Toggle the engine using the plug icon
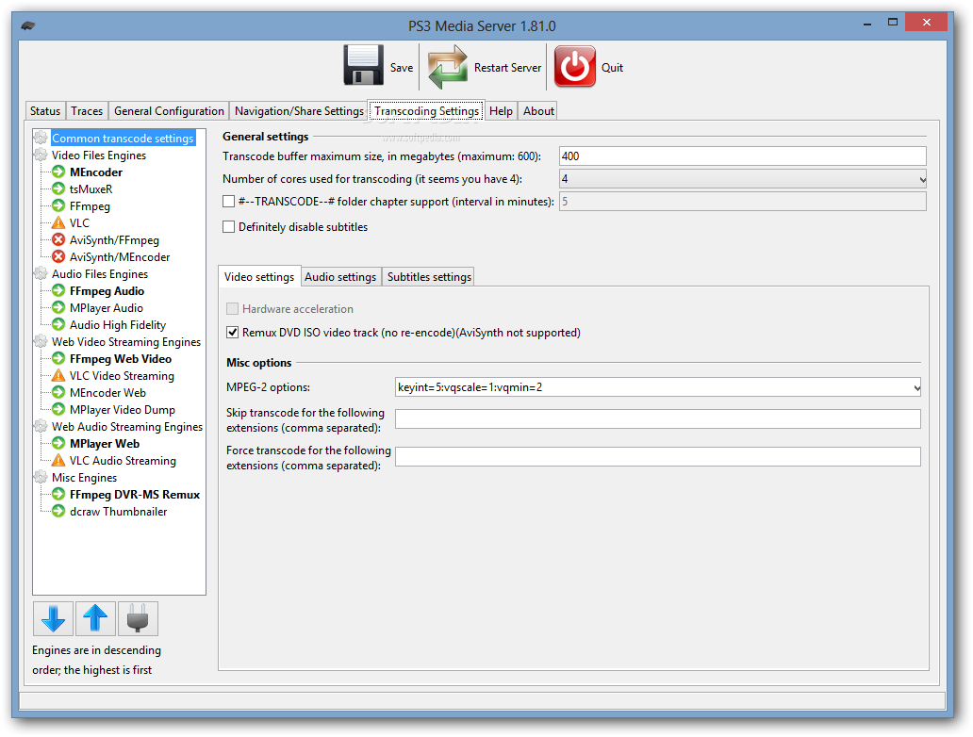This screenshot has width=973, height=737. click(x=138, y=618)
